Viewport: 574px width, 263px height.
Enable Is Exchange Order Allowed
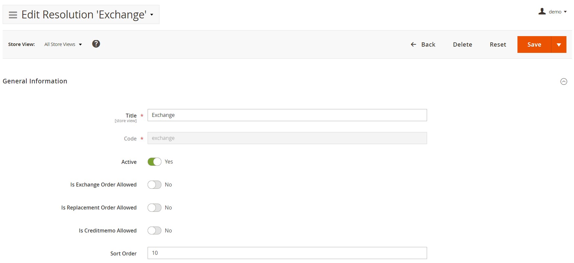(155, 185)
